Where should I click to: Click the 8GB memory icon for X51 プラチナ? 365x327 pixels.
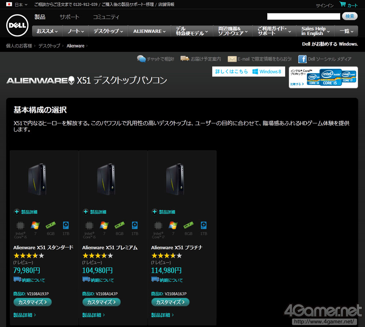coord(188,226)
